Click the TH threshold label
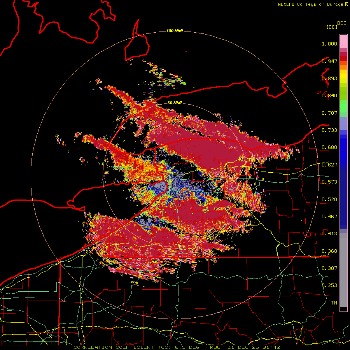Image resolution: width=350 pixels, height=350 pixels. [x=334, y=303]
